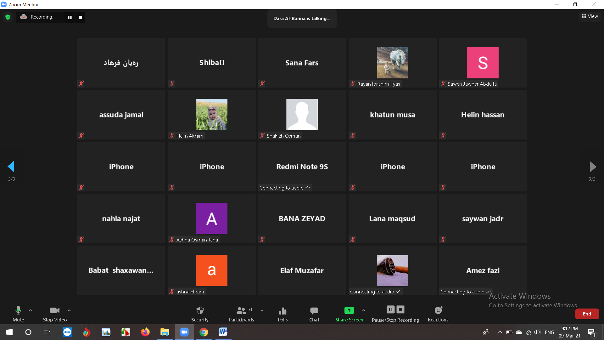Select Shakizh Osman default avatar
The height and width of the screenshot is (340, 604).
point(302,115)
